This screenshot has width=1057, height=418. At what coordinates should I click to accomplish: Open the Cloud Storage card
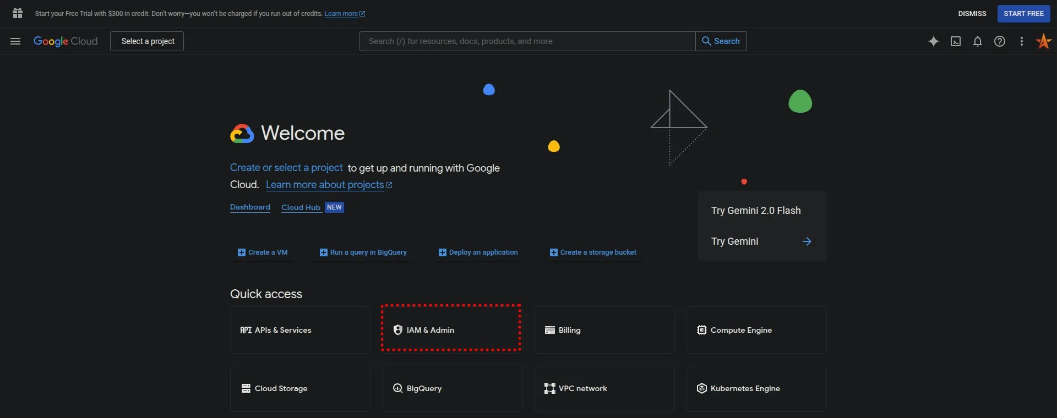tap(300, 388)
